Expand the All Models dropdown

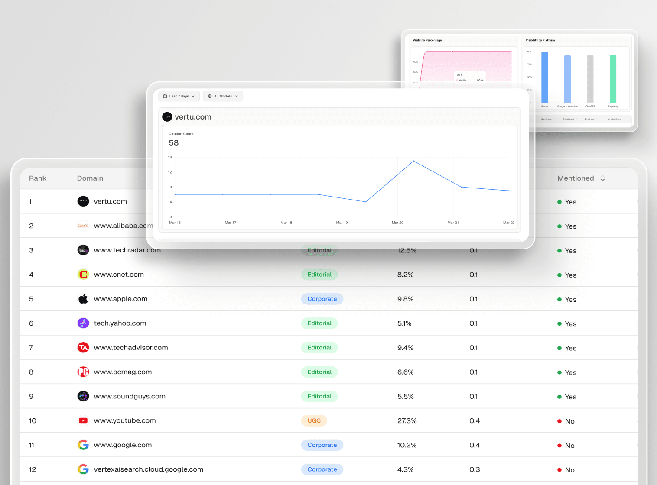pos(223,96)
